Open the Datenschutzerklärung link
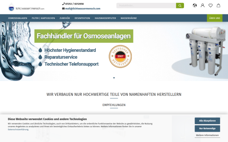The width and height of the screenshot is (228, 142). (x=18, y=130)
